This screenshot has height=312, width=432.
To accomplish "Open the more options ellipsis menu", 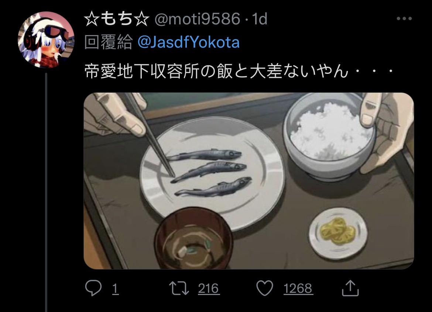I will (x=404, y=18).
